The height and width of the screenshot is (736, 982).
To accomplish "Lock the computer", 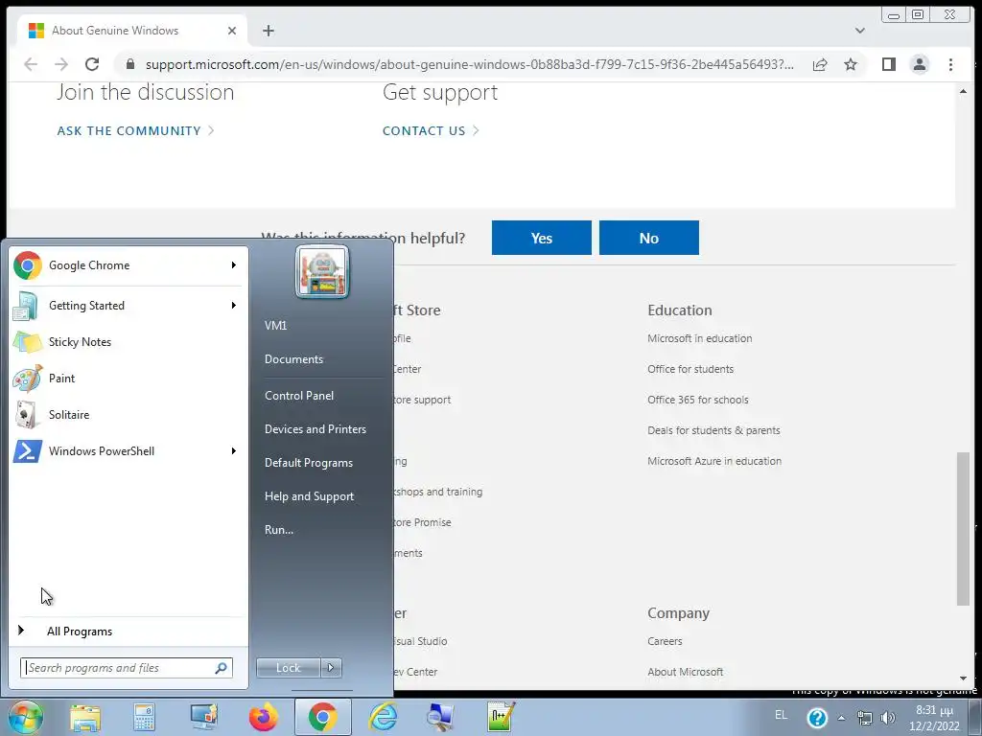I will tap(288, 668).
